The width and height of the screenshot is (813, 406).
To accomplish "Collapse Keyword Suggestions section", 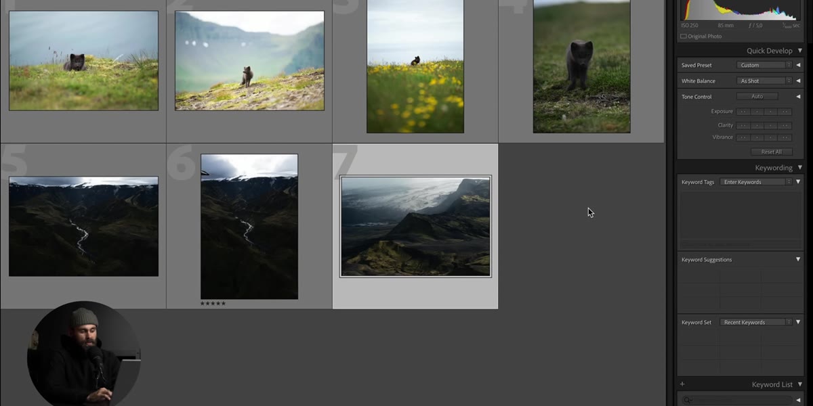I will pyautogui.click(x=798, y=260).
